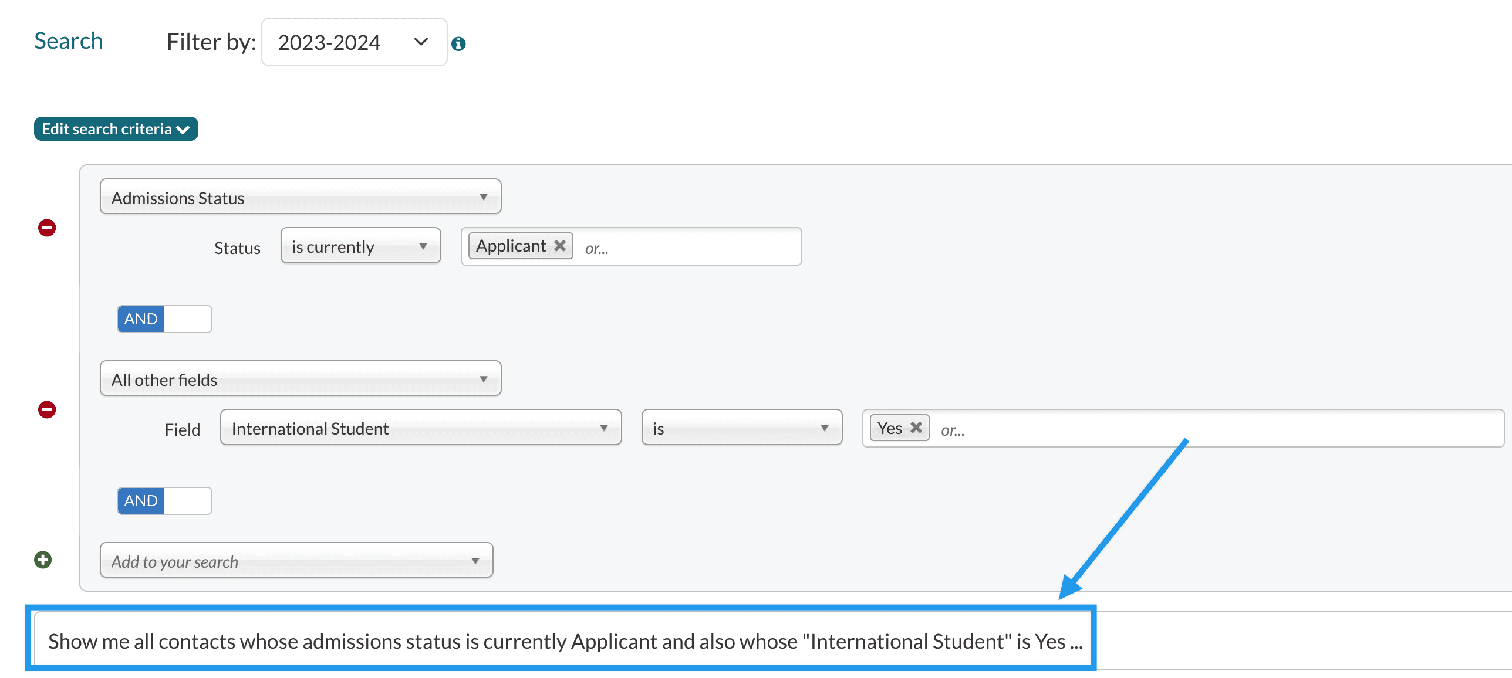Open the 'is' comparison dropdown
This screenshot has height=678, width=1512.
click(x=741, y=428)
